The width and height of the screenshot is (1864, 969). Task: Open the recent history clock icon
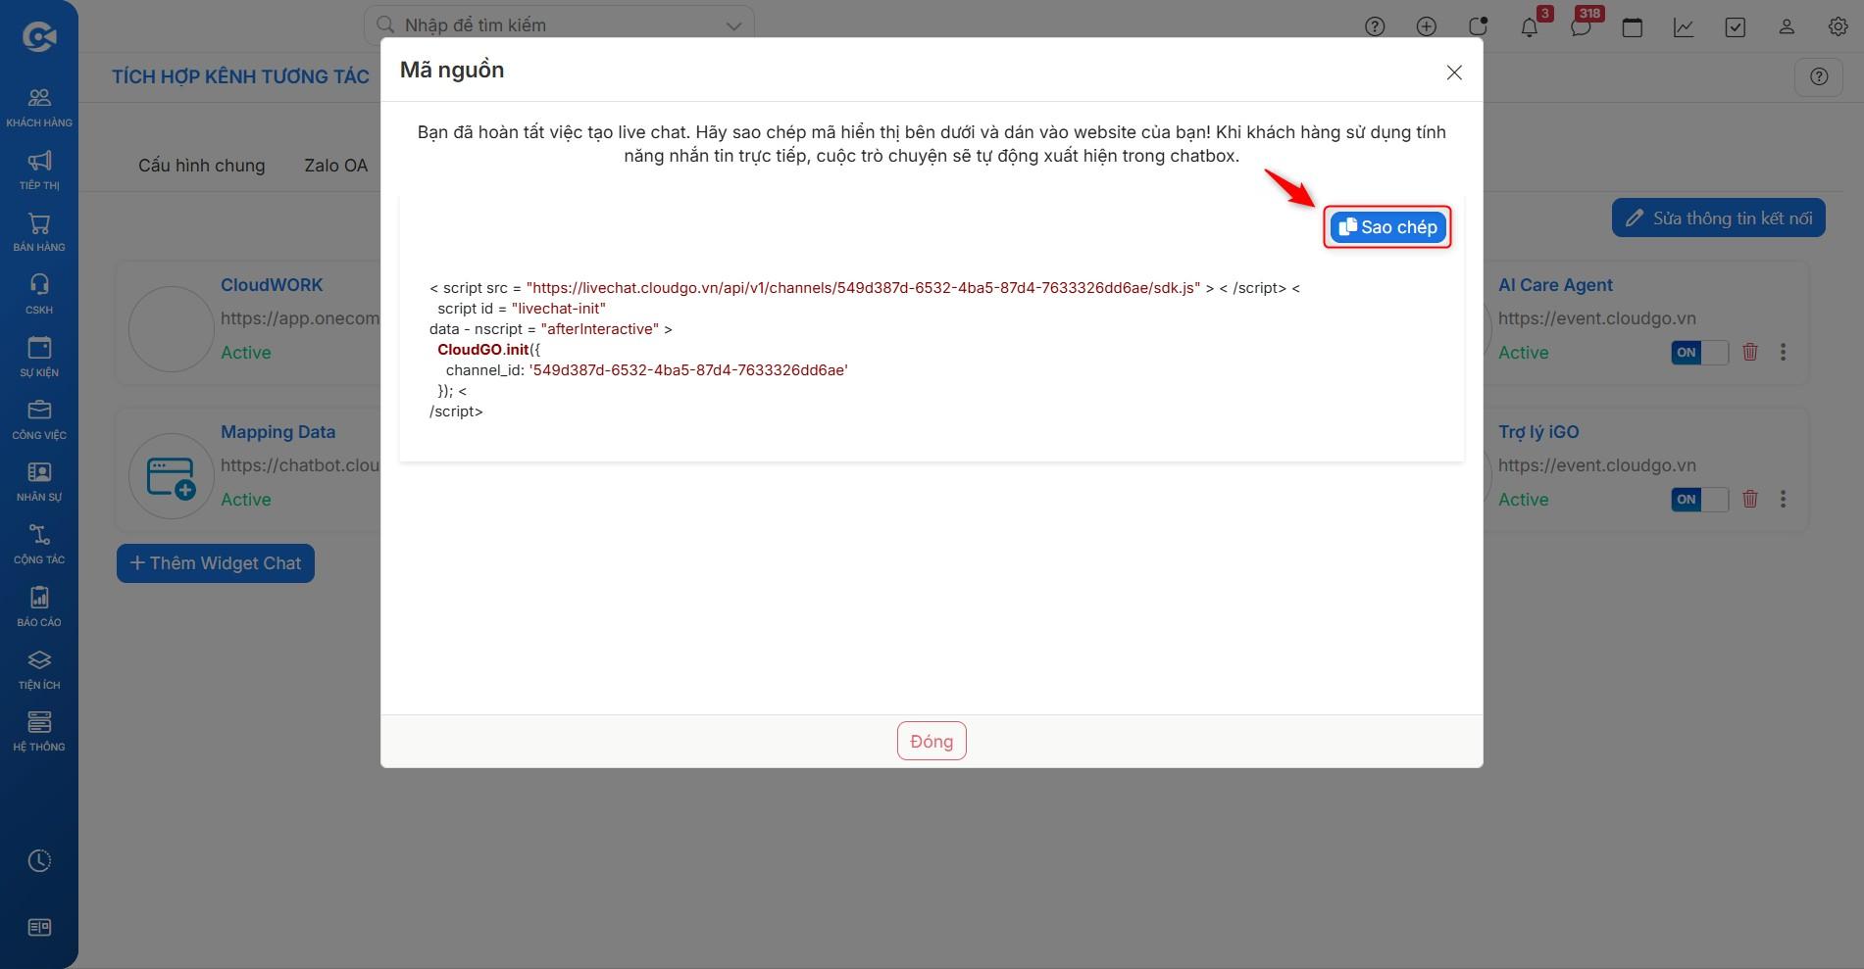[39, 860]
